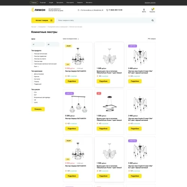Open the Контакты menu item
The image size is (187, 187).
[89, 3]
